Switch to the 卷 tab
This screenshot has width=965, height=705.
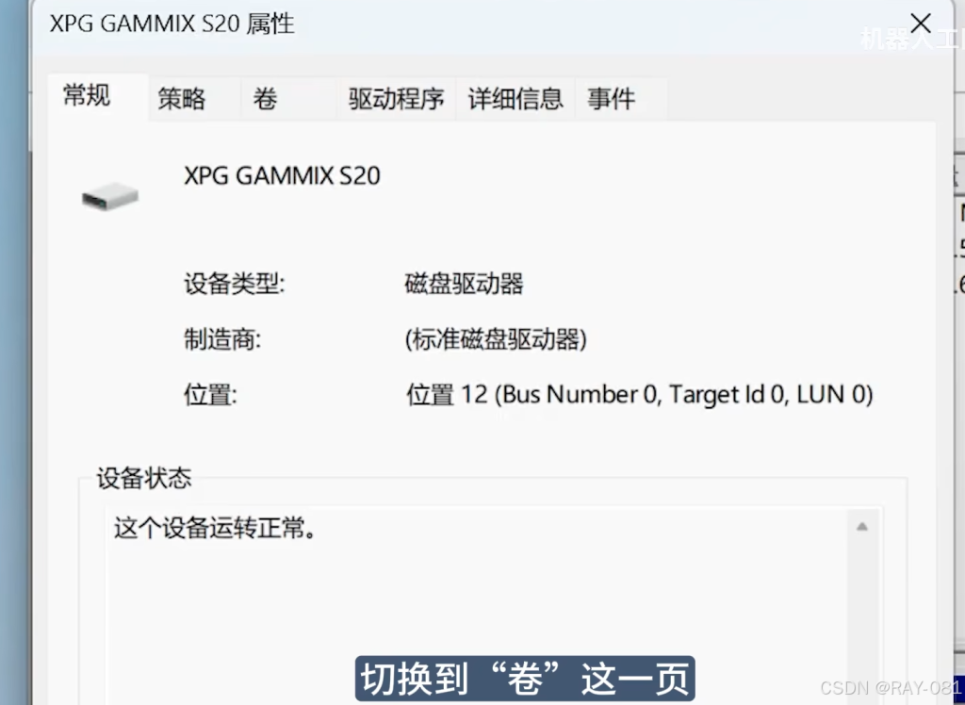[x=265, y=99]
